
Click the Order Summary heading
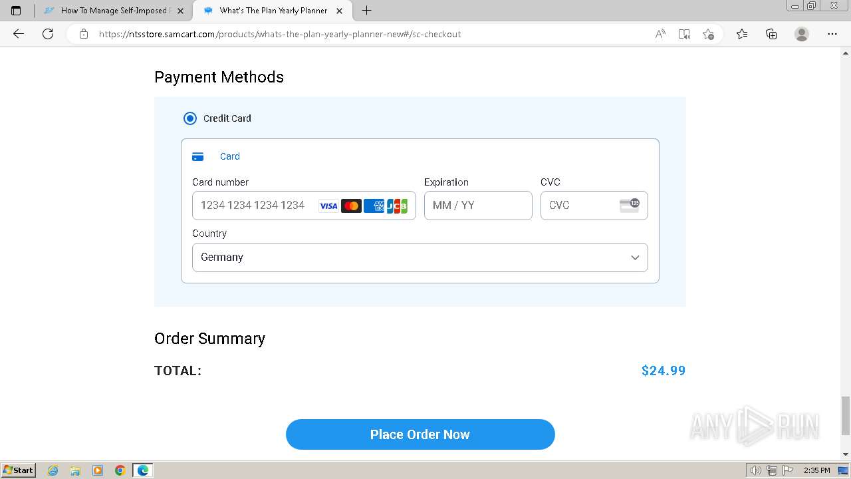click(x=209, y=339)
